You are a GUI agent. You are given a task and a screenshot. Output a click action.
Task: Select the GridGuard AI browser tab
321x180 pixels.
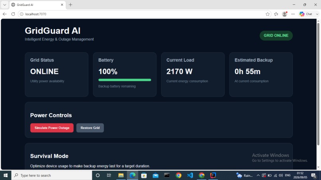click(37, 5)
